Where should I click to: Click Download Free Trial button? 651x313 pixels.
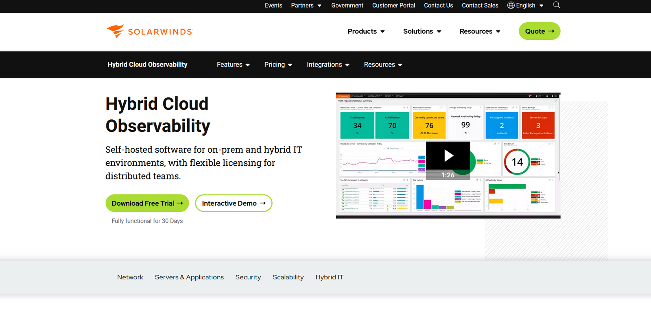[x=147, y=203]
